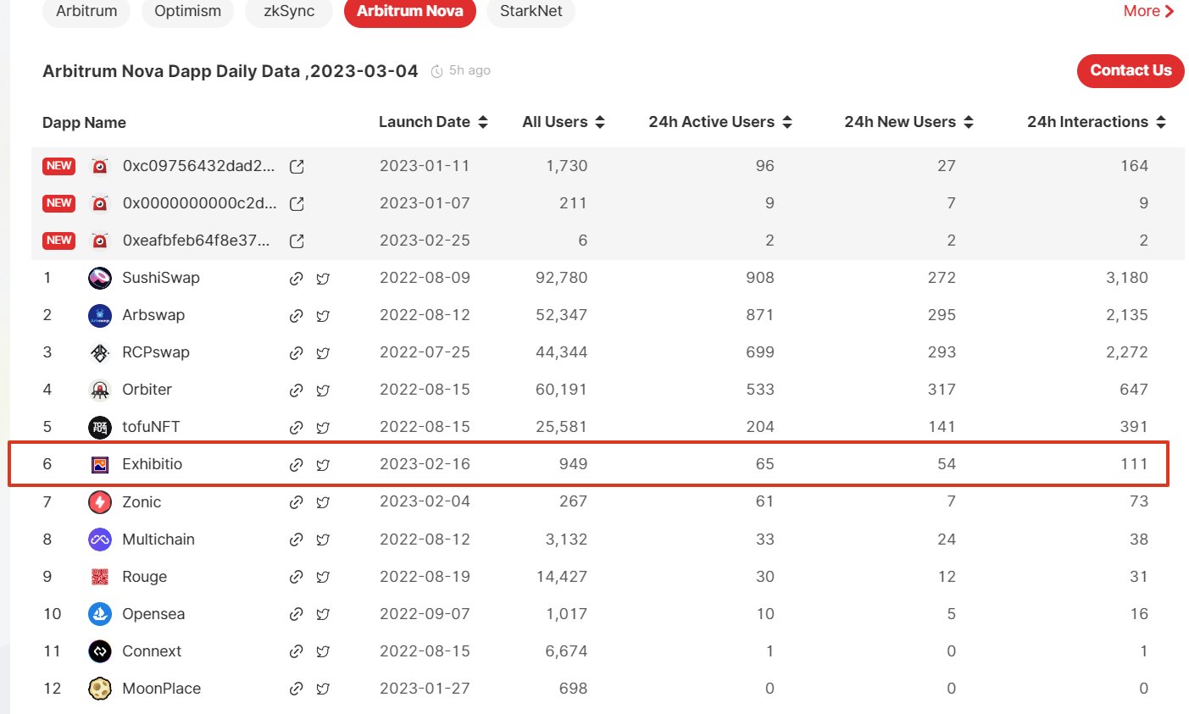
Task: Open Zonic Twitter icon
Action: 323,502
